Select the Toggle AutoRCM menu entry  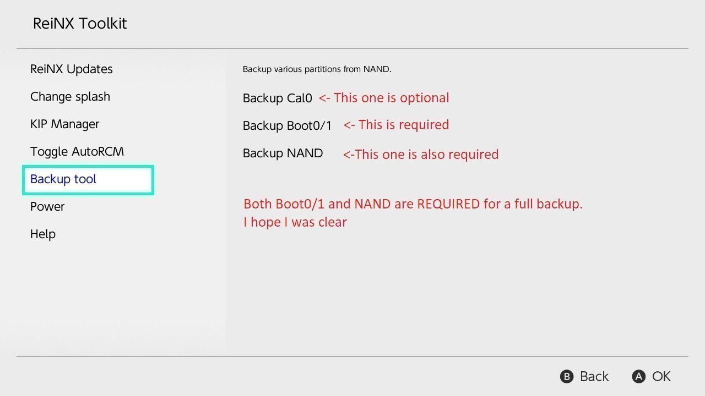click(x=77, y=152)
